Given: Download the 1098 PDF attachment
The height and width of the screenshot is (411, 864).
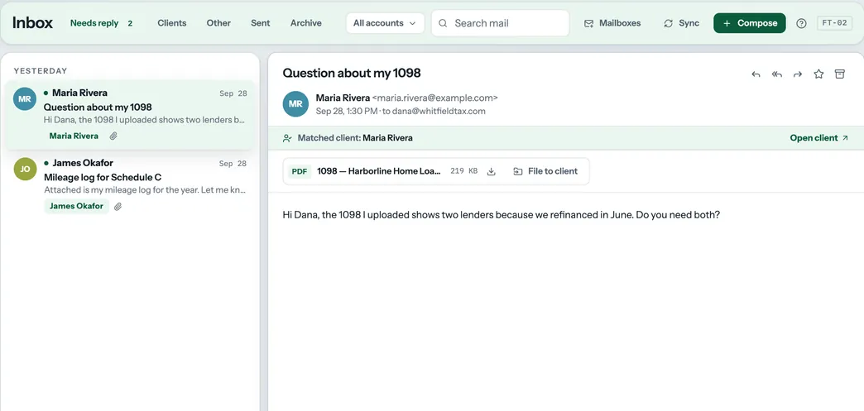Looking at the screenshot, I should tap(492, 171).
